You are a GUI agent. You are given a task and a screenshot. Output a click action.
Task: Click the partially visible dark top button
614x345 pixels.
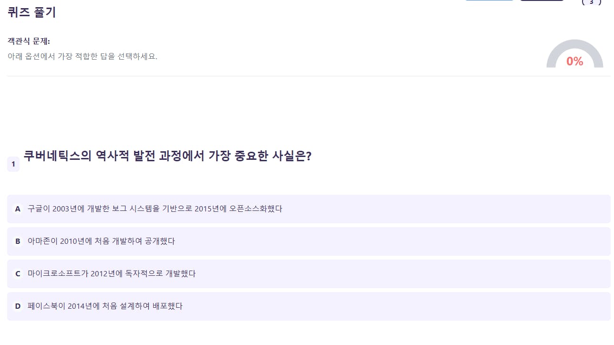point(541,0)
